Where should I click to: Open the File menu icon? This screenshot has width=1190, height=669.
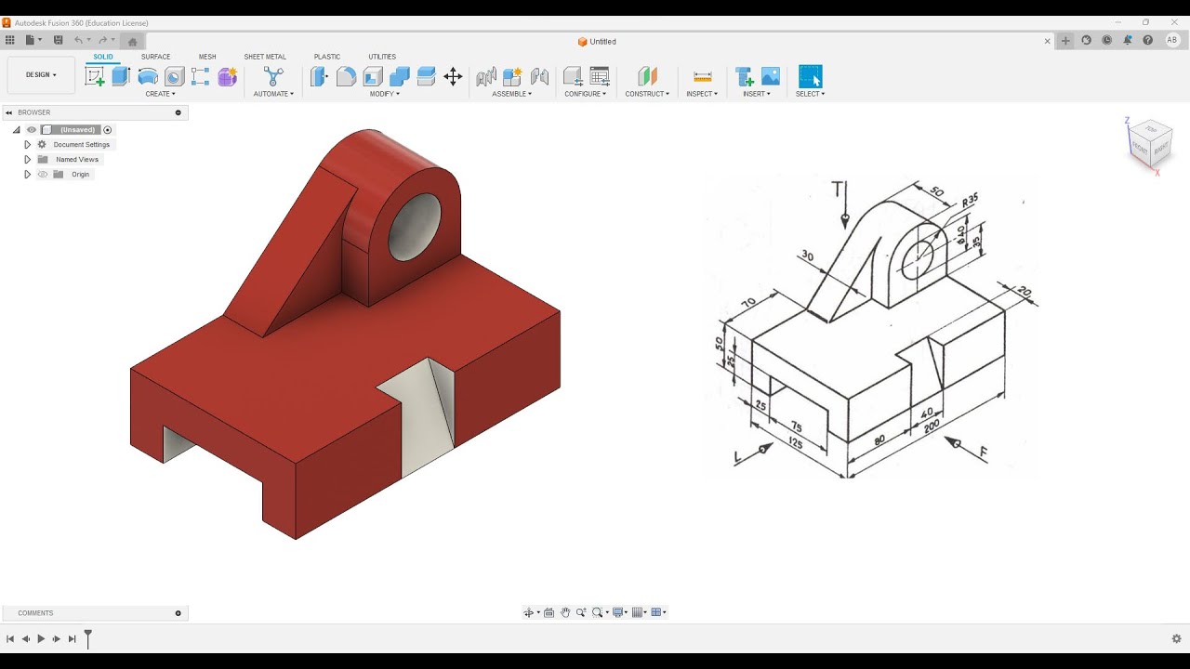(x=32, y=40)
